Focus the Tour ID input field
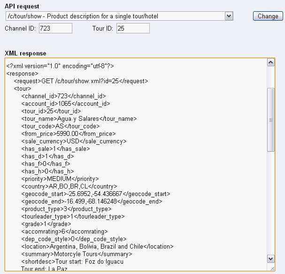The height and width of the screenshot is (274, 285). (x=133, y=28)
